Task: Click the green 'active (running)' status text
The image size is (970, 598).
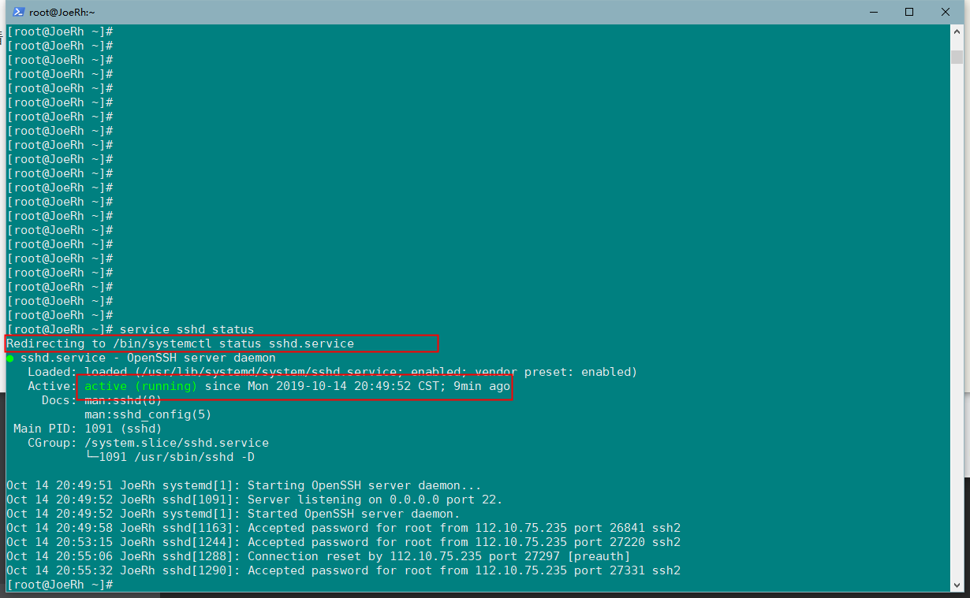Action: point(140,386)
